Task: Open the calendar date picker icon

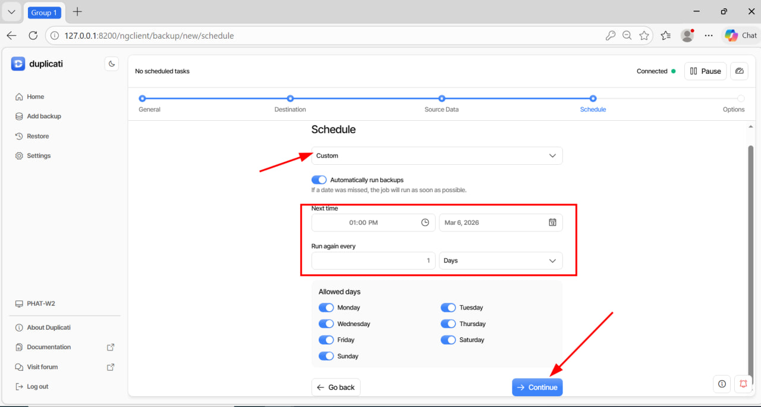Action: pos(552,223)
